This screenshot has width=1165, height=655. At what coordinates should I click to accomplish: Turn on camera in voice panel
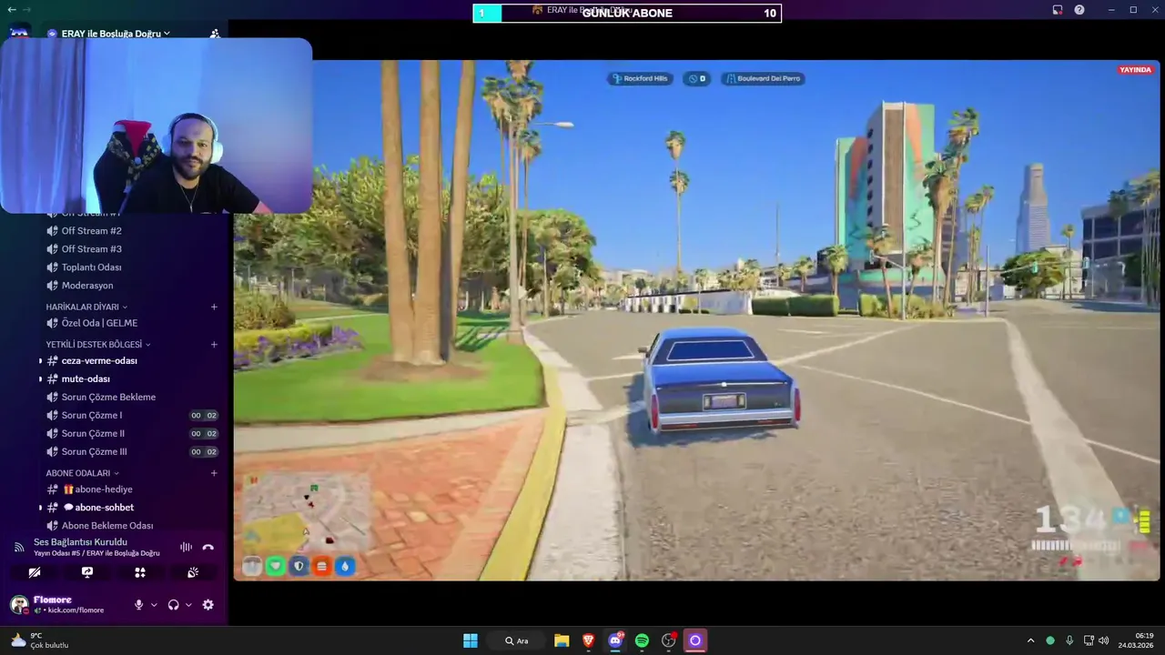point(35,572)
